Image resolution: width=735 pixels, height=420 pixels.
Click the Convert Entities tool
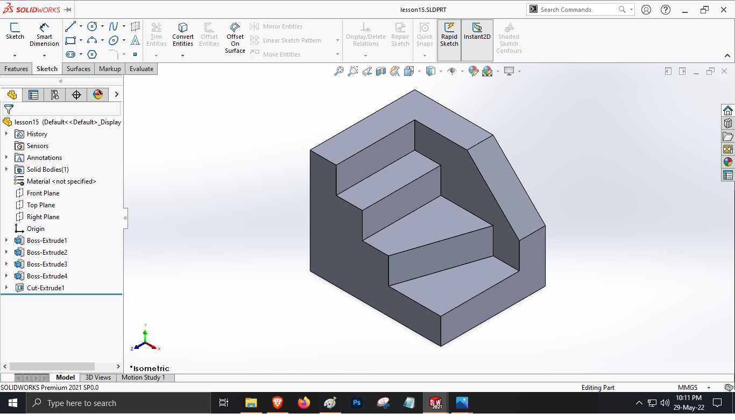point(183,34)
